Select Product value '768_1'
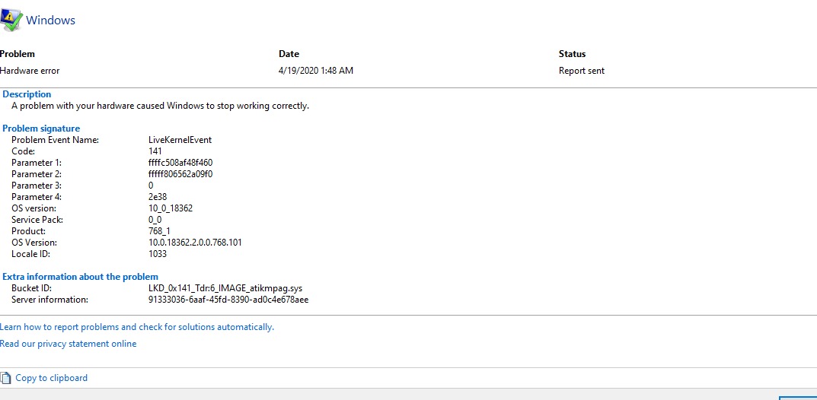Screen dimensions: 817x400 coord(159,231)
